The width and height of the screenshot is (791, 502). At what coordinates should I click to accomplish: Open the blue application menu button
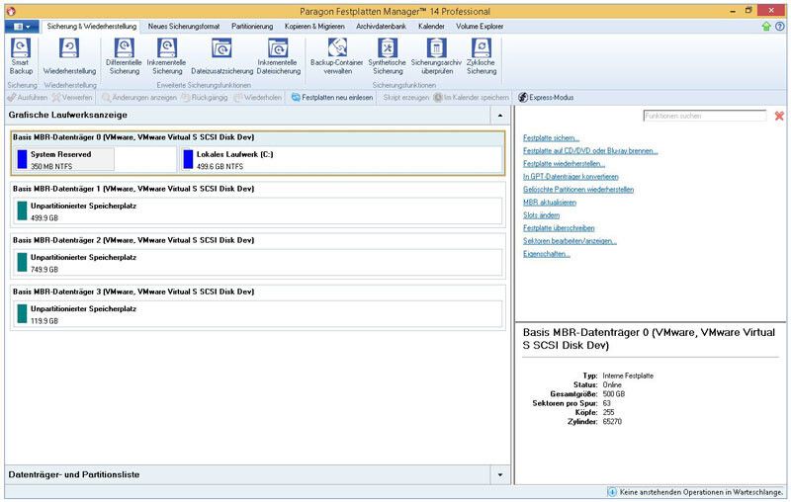22,27
